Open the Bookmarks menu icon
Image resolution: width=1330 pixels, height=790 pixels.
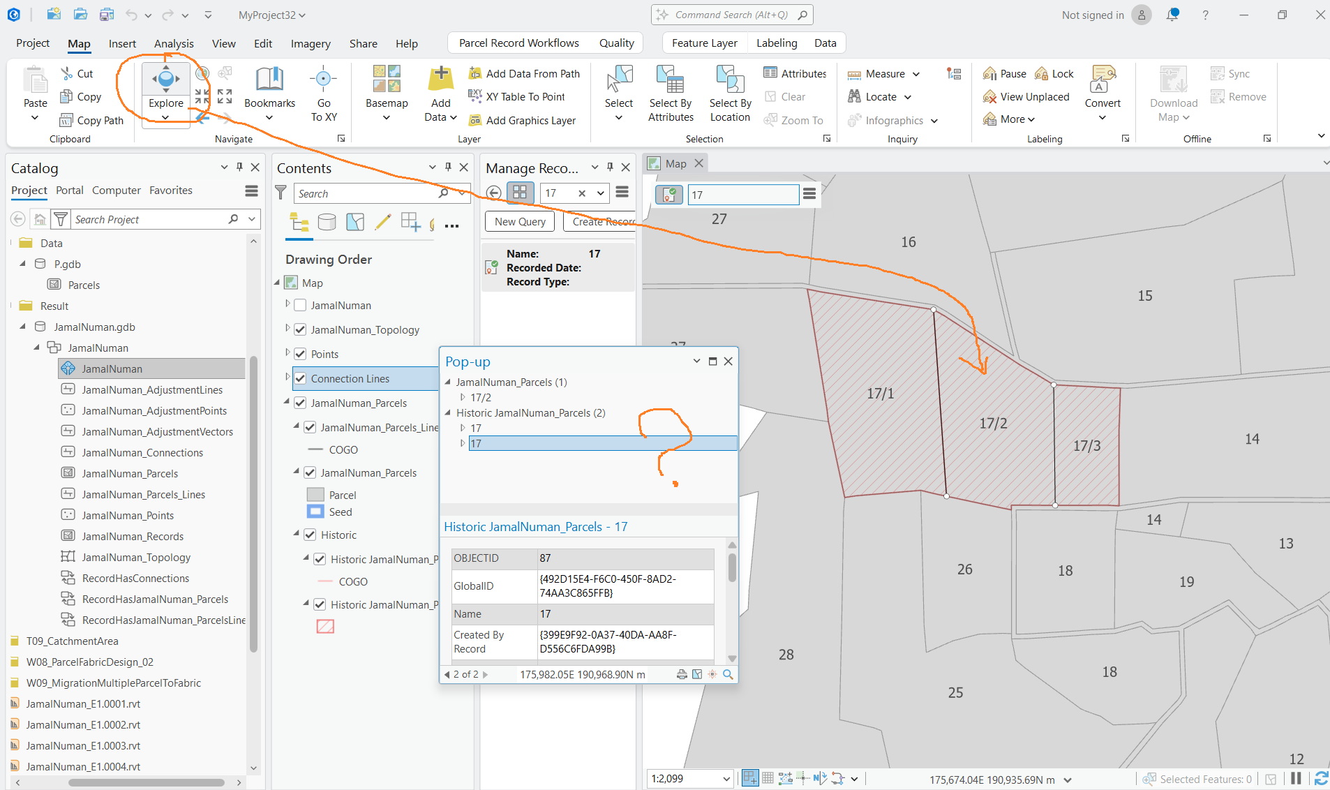pos(269,79)
